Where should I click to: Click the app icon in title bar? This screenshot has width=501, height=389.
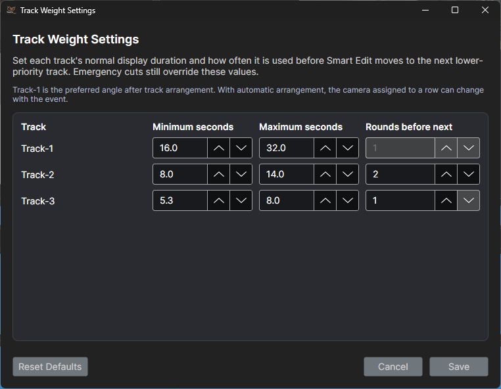tap(11, 11)
